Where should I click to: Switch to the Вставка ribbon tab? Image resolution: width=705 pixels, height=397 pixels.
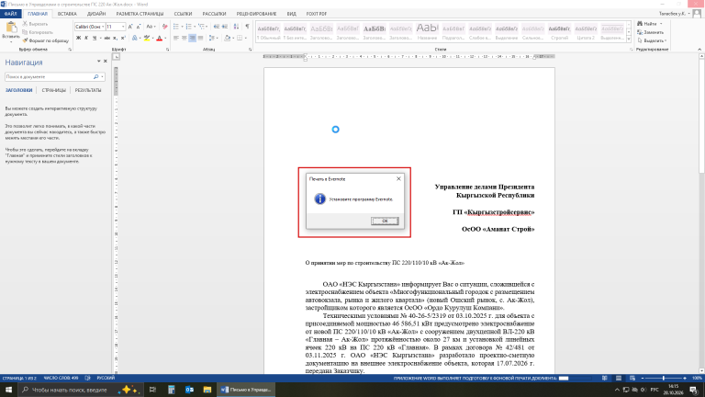pos(67,14)
